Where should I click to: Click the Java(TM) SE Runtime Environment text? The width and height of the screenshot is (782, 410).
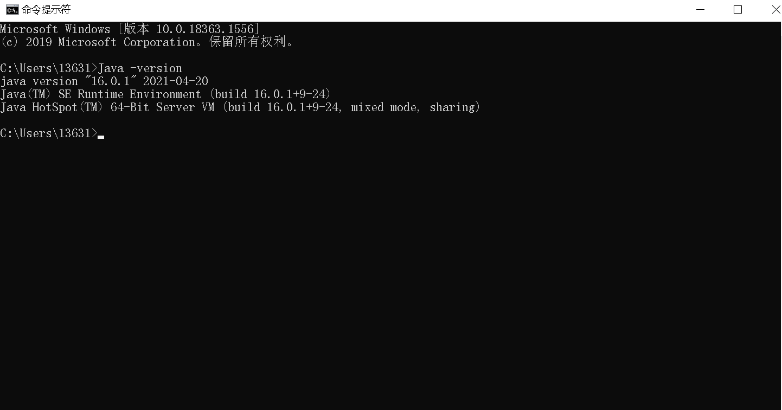coord(101,94)
